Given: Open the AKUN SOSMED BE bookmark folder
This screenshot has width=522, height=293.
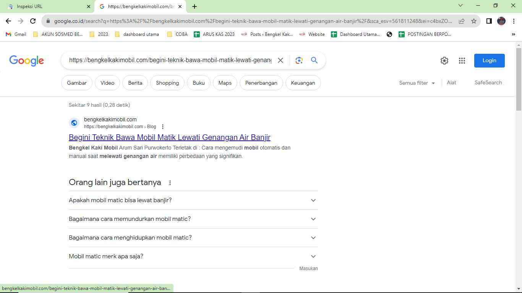Looking at the screenshot, I should tap(58, 34).
